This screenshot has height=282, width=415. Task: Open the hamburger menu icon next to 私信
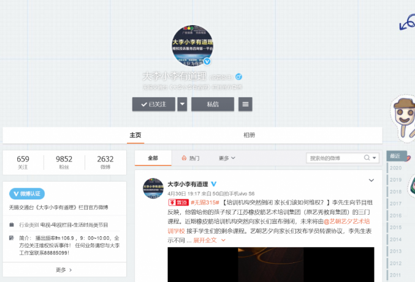(x=245, y=104)
